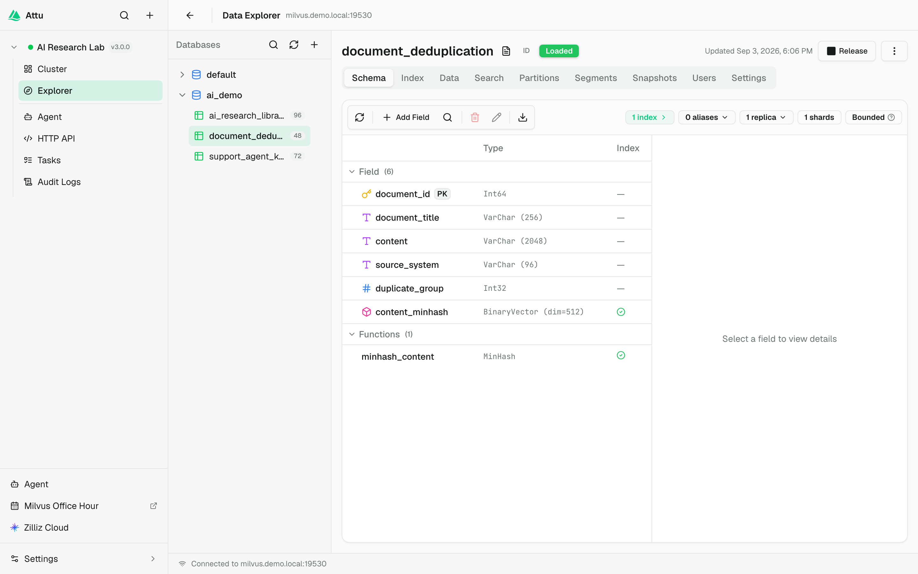Click content_minhash index check icon

pos(621,312)
